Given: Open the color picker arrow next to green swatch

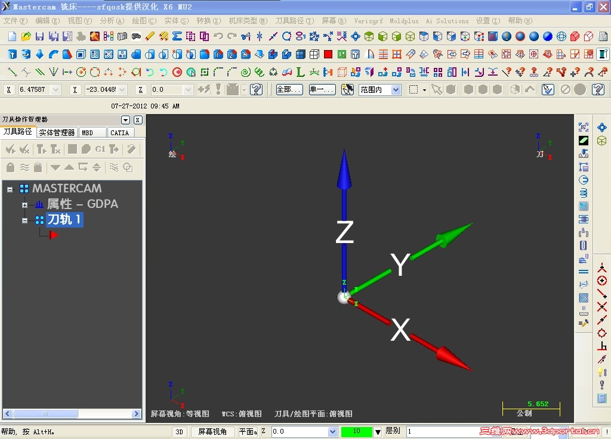Looking at the screenshot, I should click(377, 432).
